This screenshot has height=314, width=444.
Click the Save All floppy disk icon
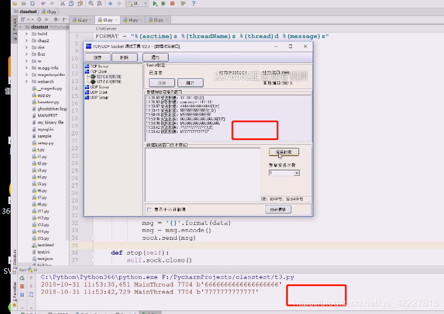click(24, 4)
